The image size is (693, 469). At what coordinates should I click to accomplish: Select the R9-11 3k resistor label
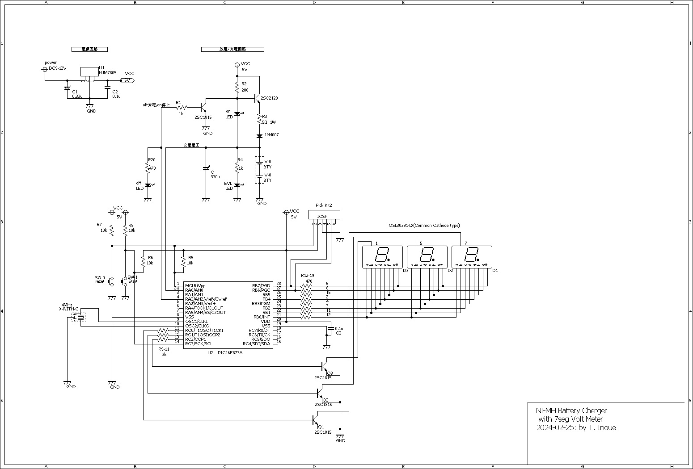point(164,352)
